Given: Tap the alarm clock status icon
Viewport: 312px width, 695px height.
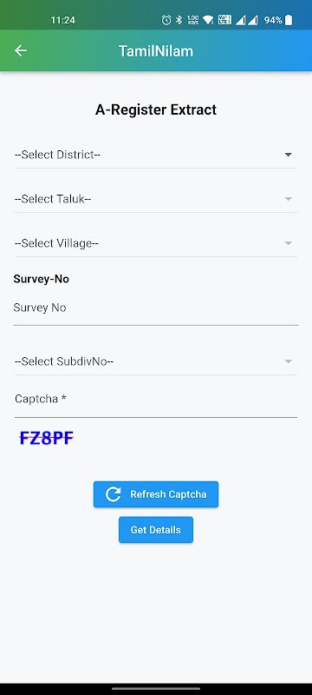Looking at the screenshot, I should [166, 20].
